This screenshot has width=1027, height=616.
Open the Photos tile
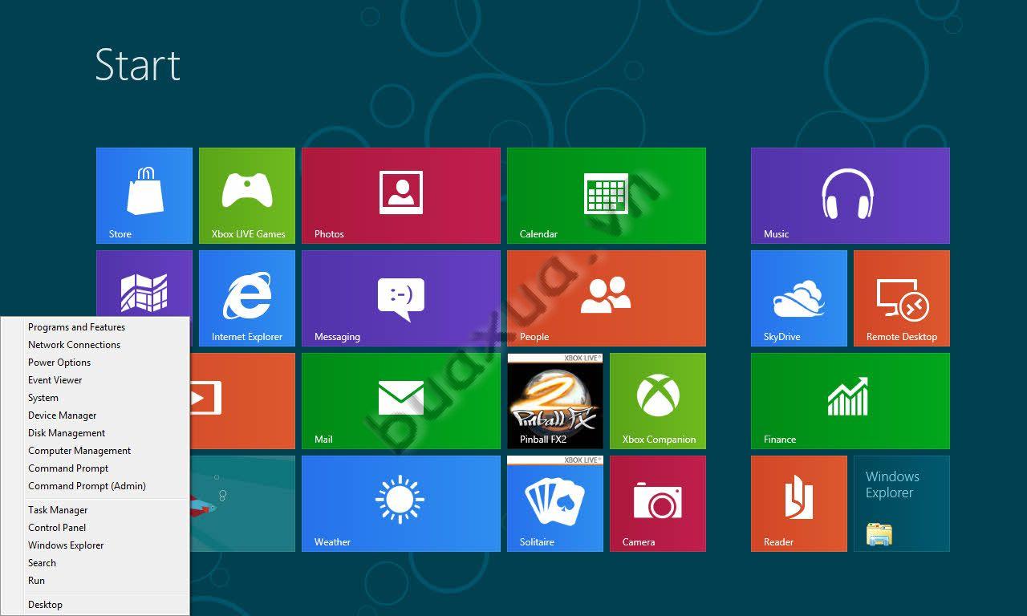pyautogui.click(x=401, y=196)
